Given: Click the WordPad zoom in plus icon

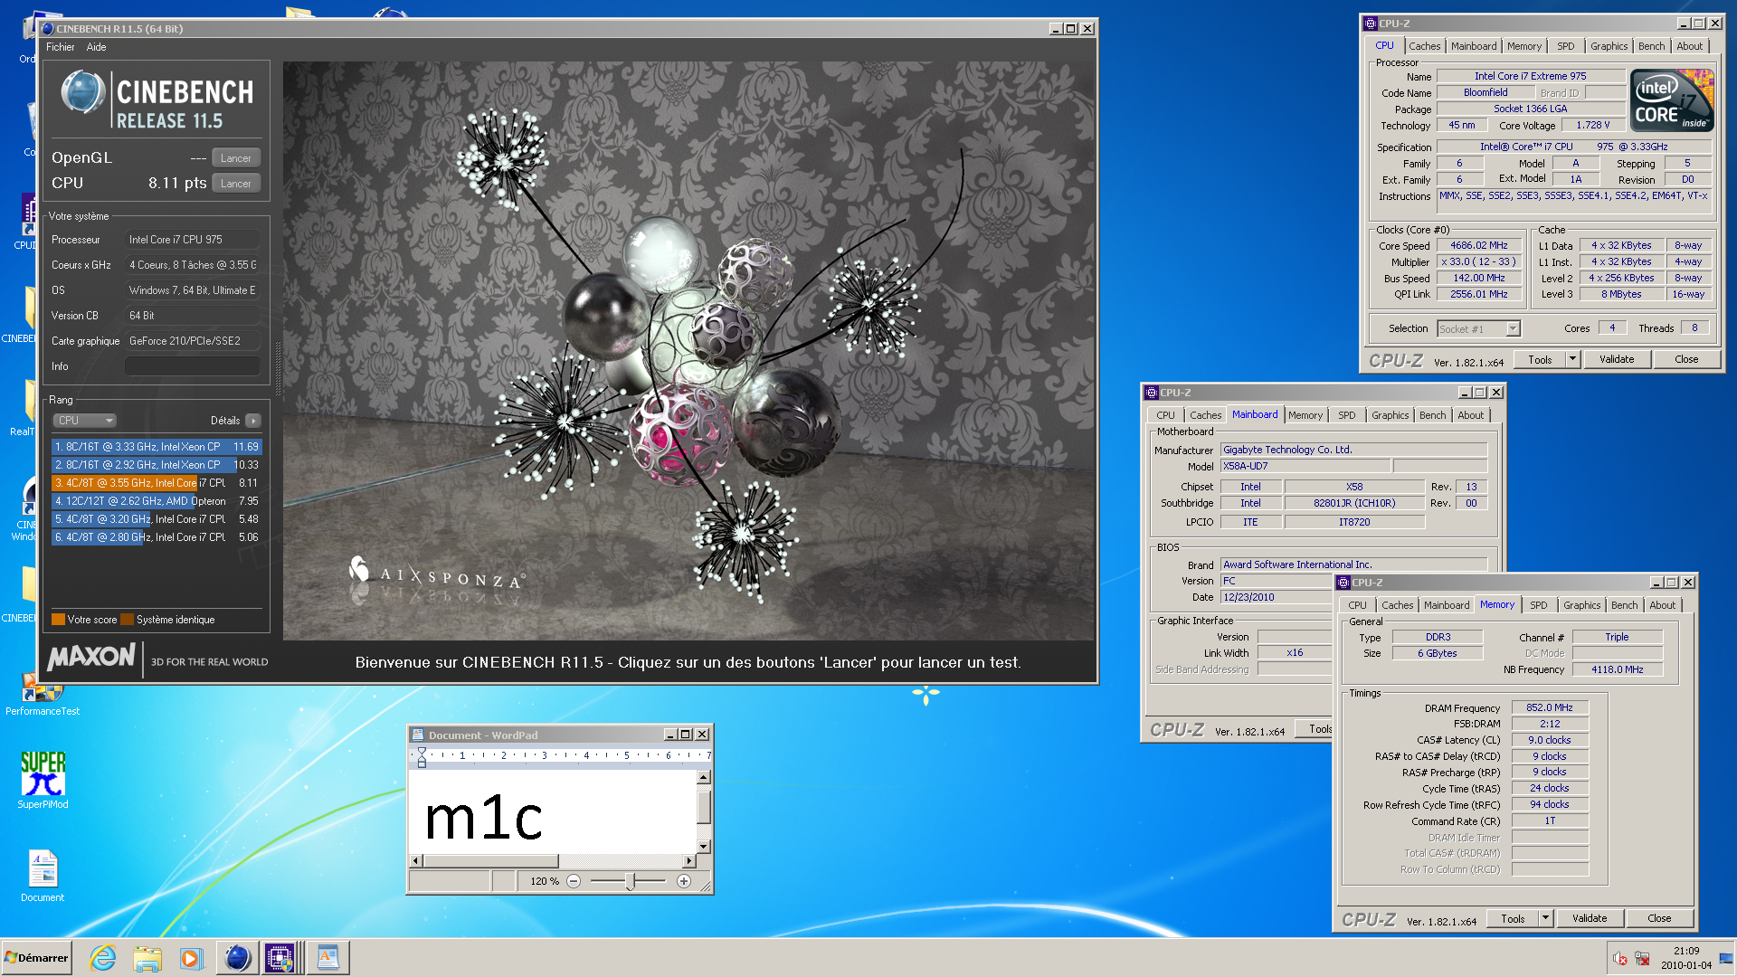Looking at the screenshot, I should click(x=684, y=881).
